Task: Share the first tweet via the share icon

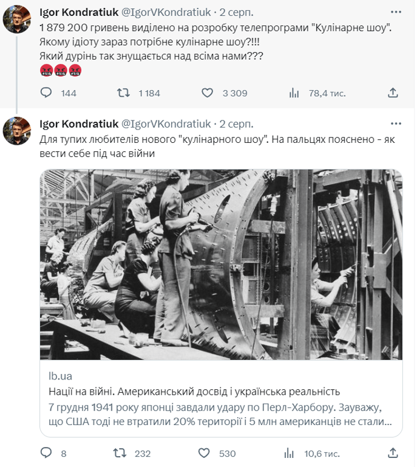Action: click(393, 93)
